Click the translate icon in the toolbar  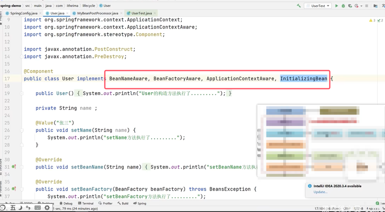point(383,6)
